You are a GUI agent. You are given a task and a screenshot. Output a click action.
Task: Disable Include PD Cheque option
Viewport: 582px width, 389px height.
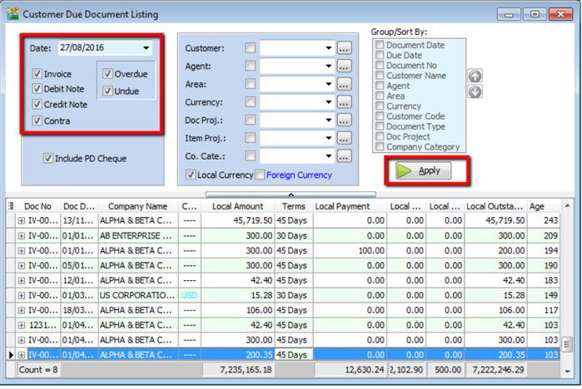pos(48,158)
